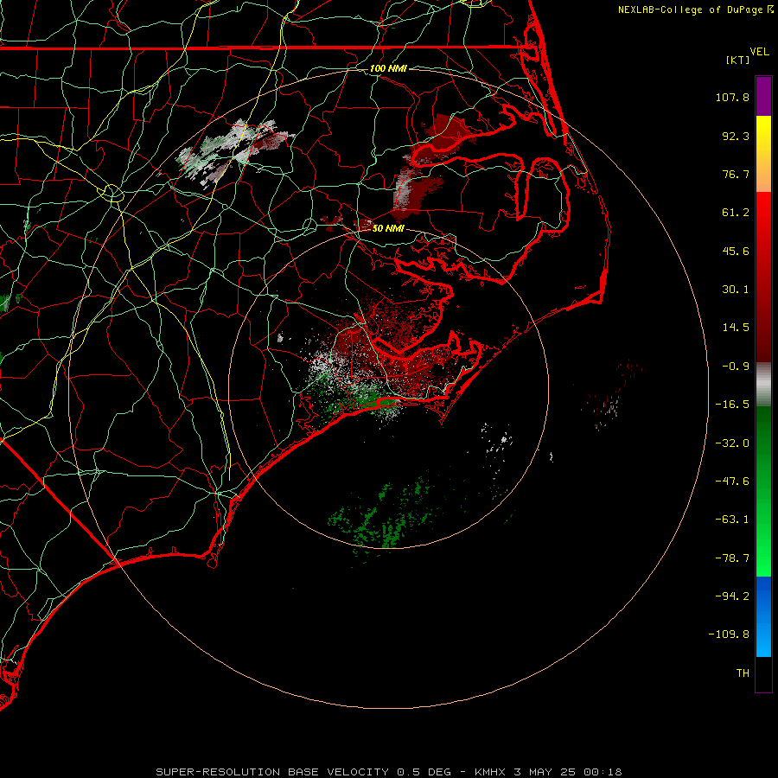Screen dimensions: 778x778
Task: Click the purple segment of the color bar
Action: 763,96
